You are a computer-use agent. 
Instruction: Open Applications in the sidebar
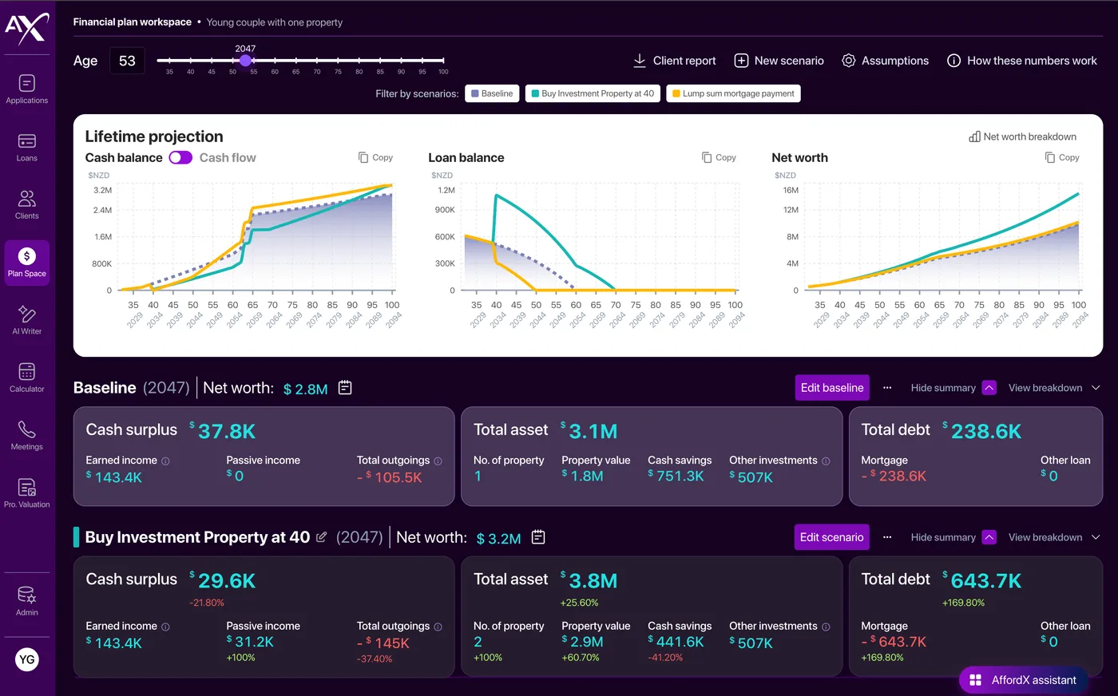(27, 89)
